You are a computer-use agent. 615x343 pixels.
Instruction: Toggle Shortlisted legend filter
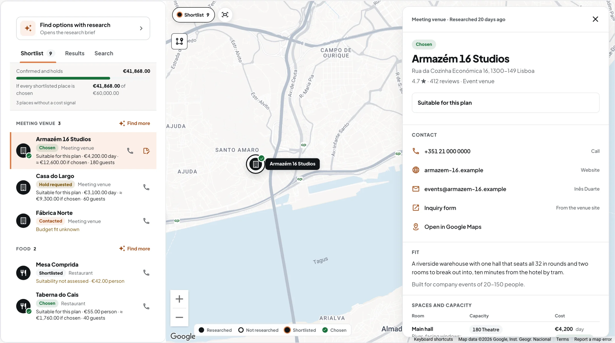(x=300, y=330)
